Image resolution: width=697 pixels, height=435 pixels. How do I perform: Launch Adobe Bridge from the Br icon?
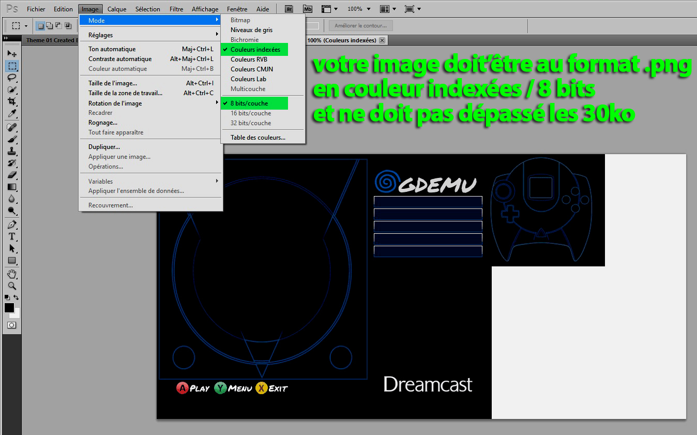tap(290, 9)
